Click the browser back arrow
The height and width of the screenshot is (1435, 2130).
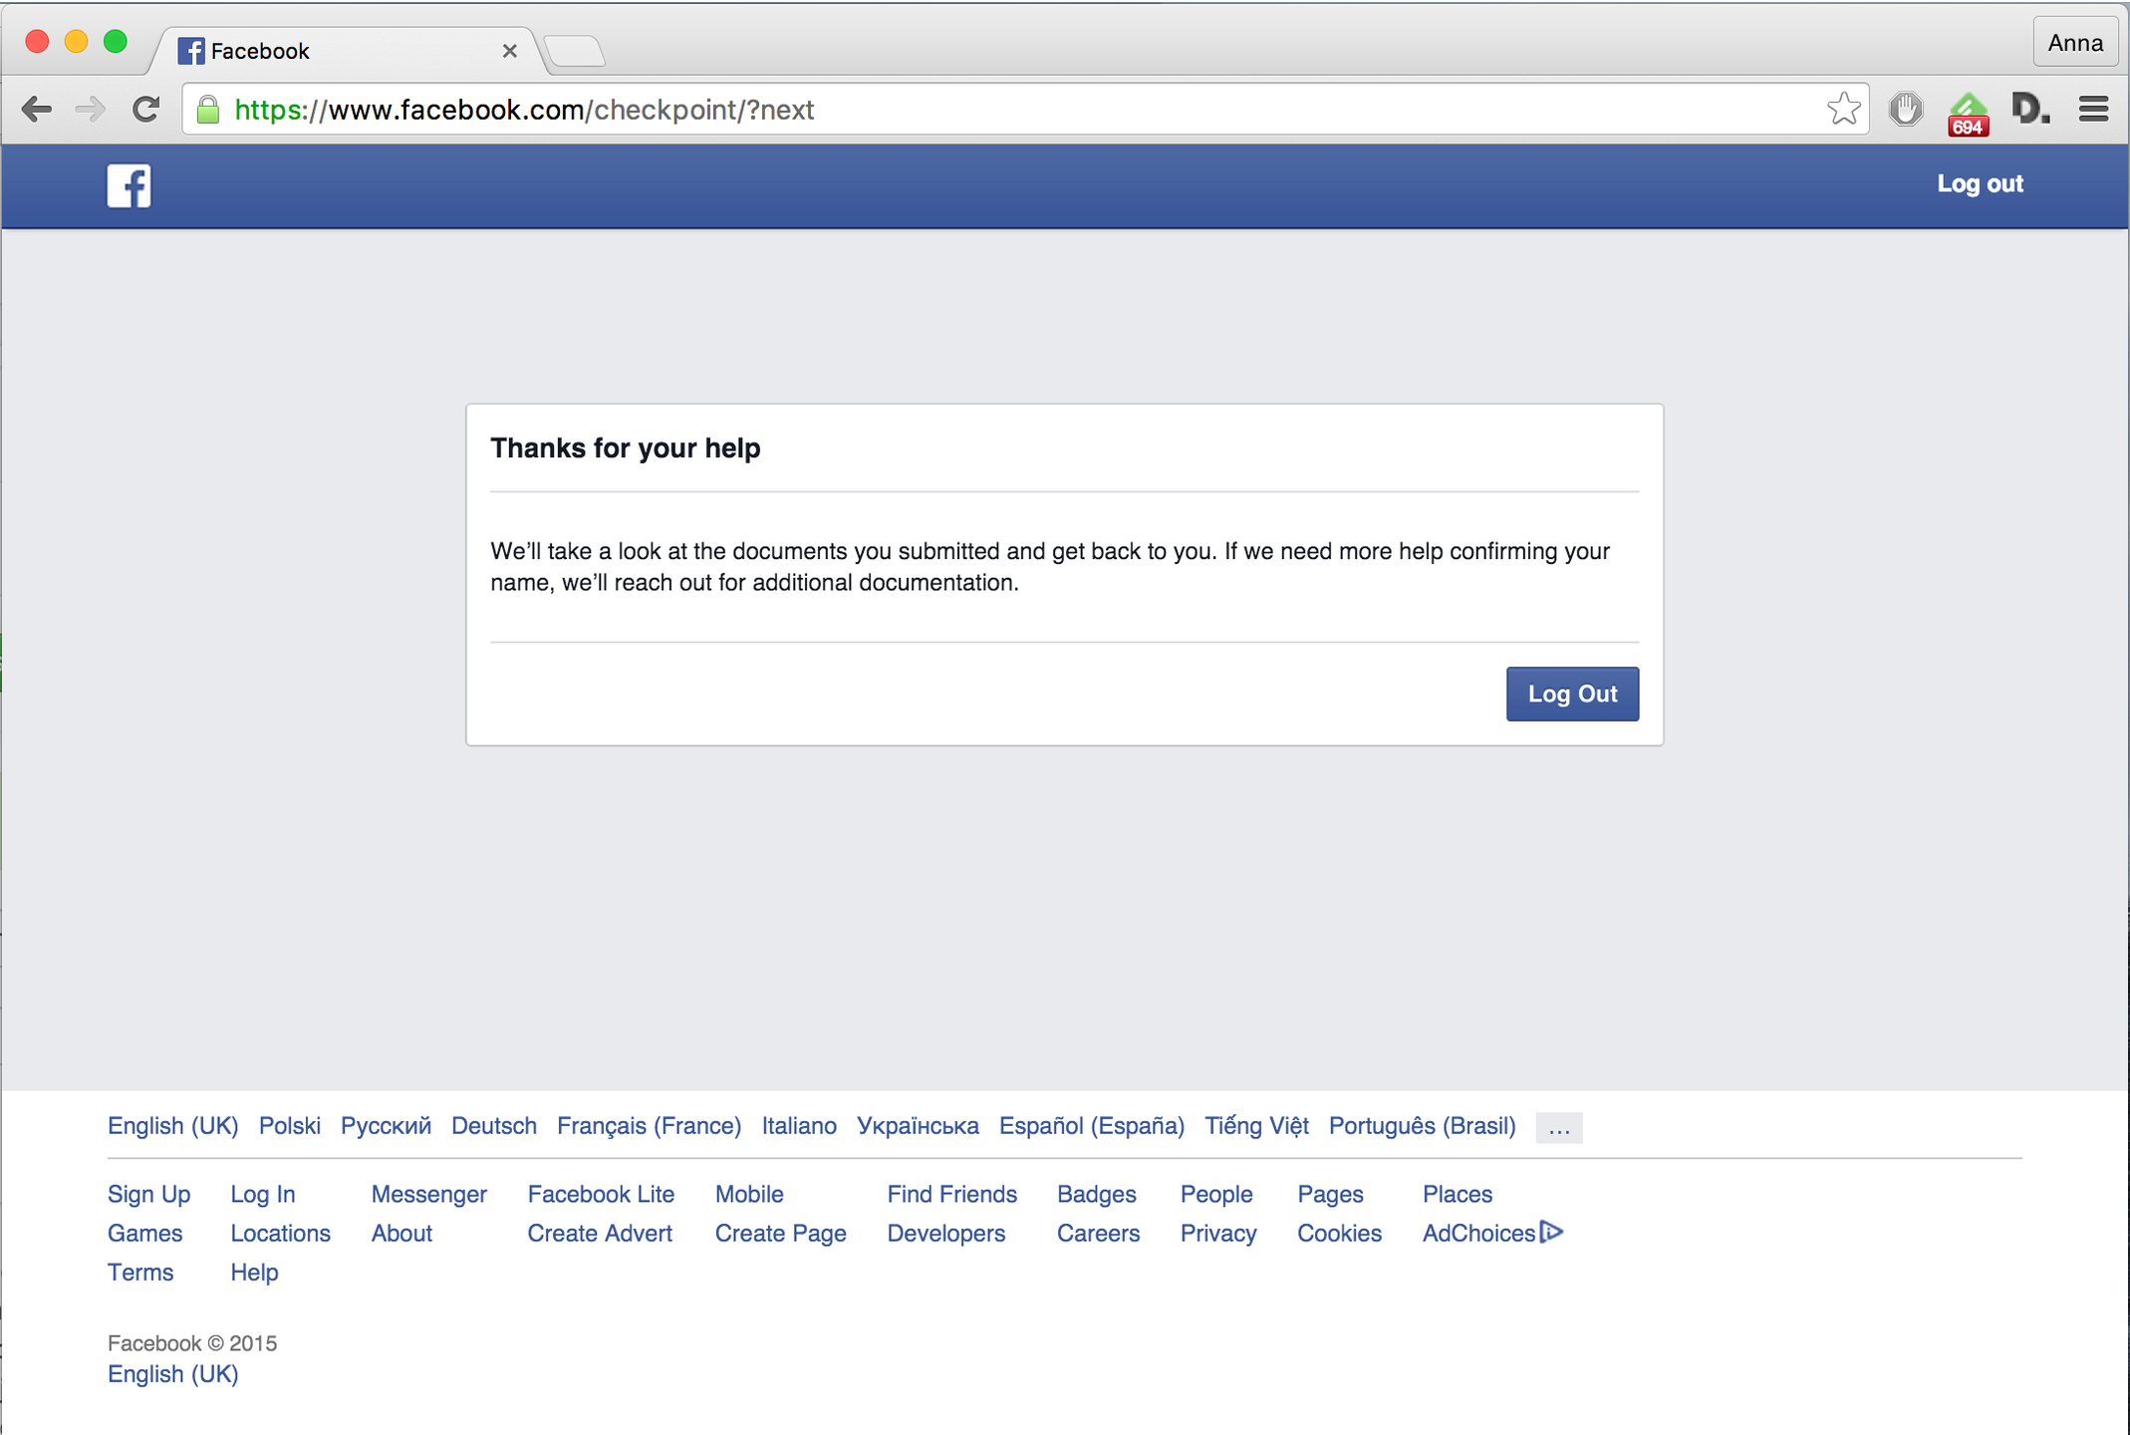pyautogui.click(x=37, y=110)
